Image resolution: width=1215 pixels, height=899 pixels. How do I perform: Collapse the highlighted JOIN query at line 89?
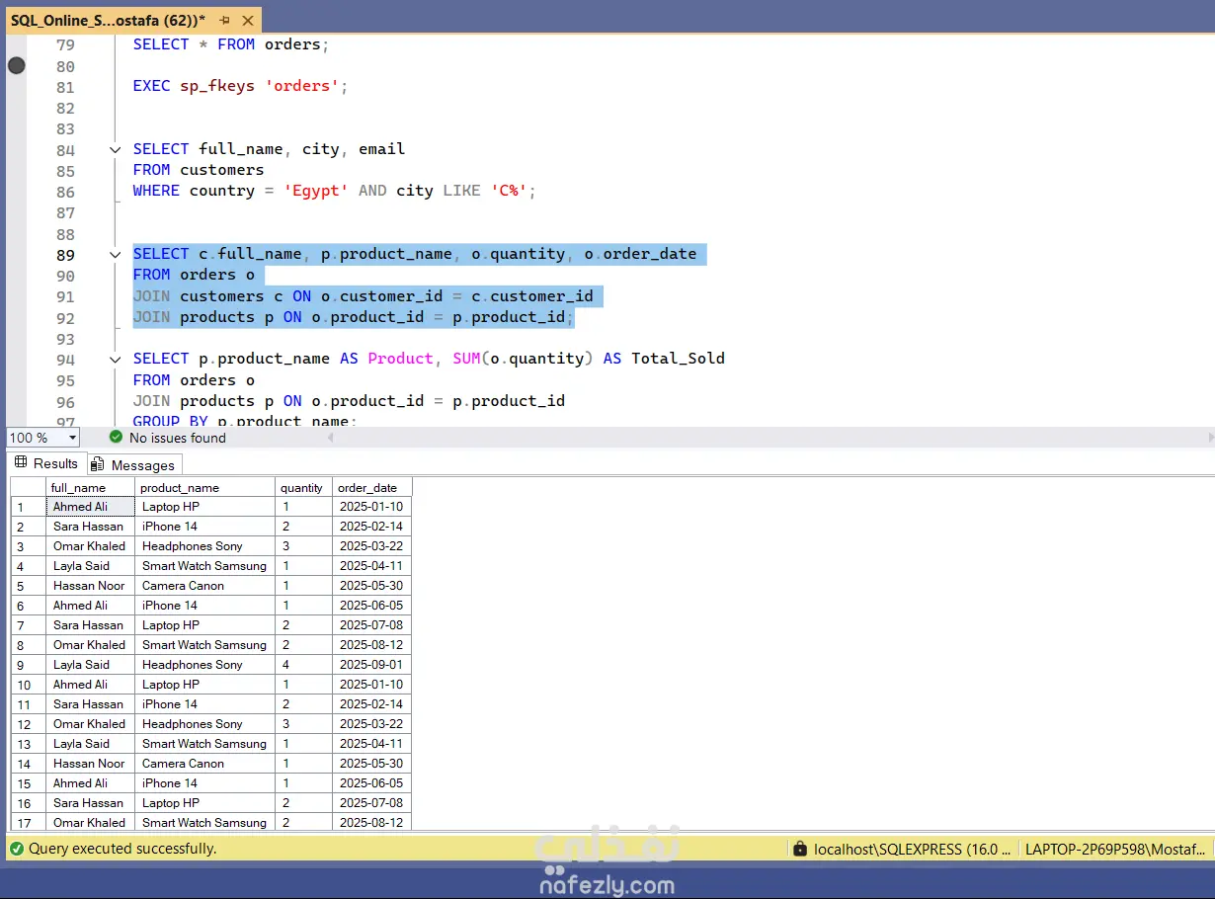[x=115, y=254]
